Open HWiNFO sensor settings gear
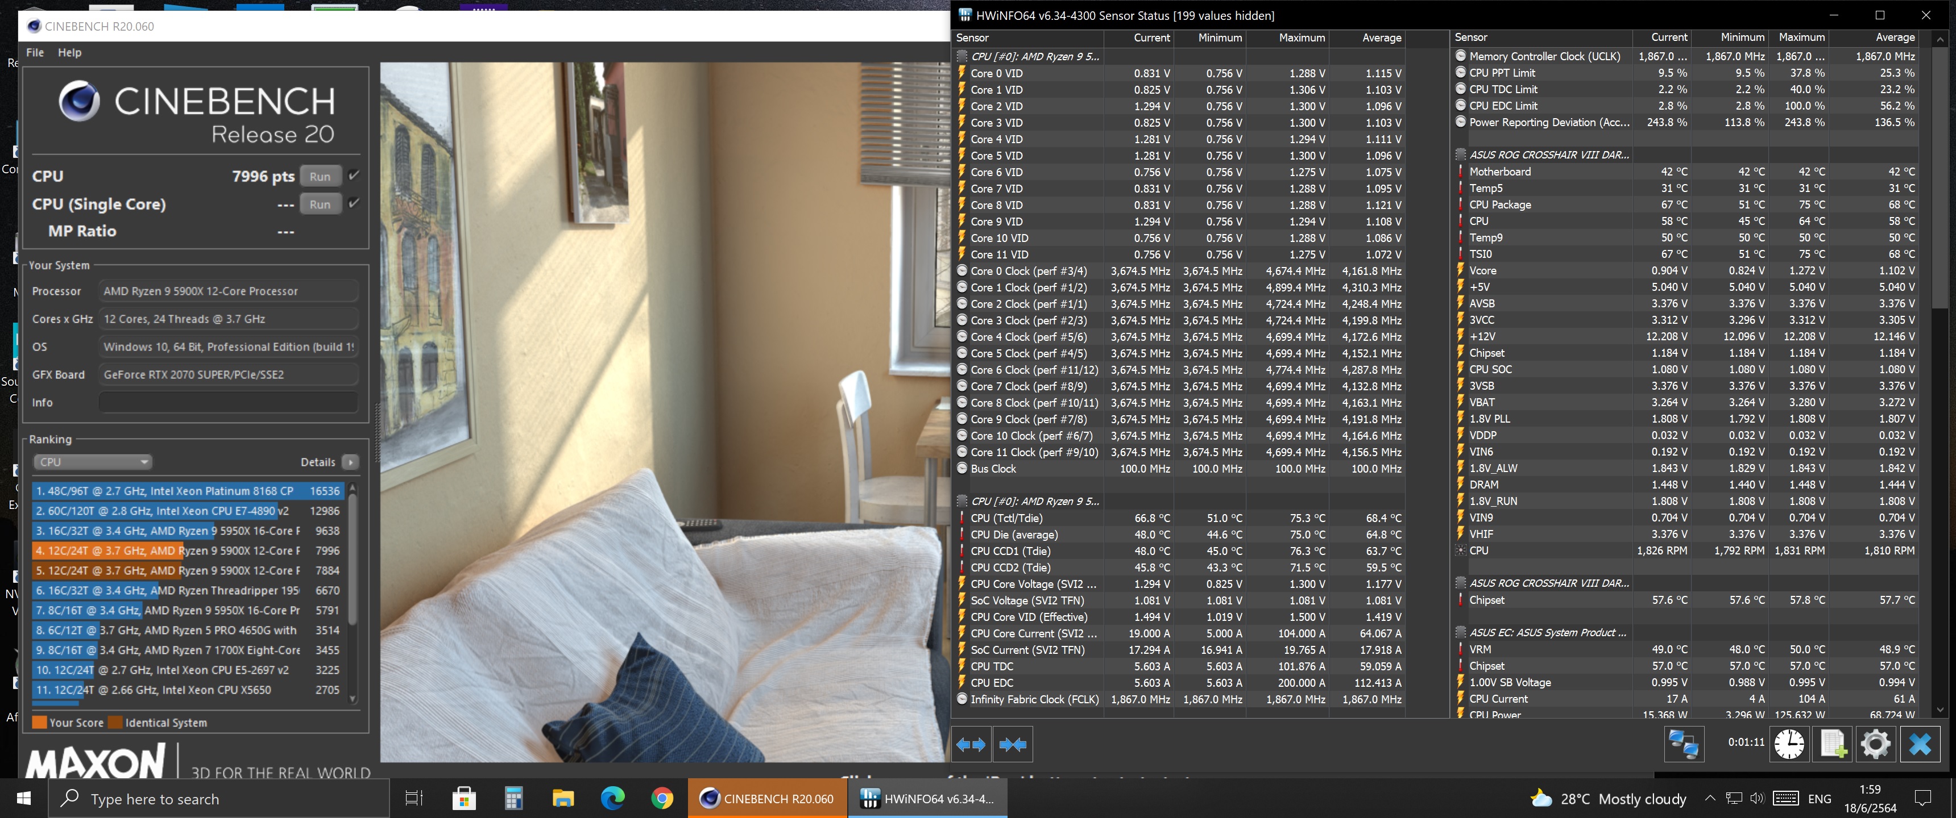This screenshot has width=1956, height=818. point(1875,744)
